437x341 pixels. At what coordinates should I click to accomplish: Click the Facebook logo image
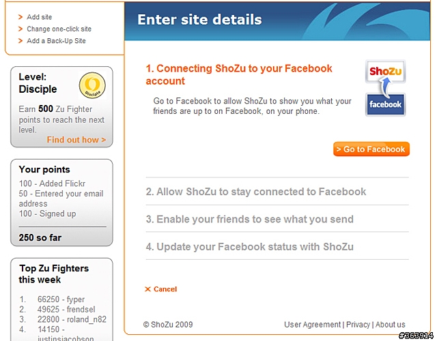point(385,104)
